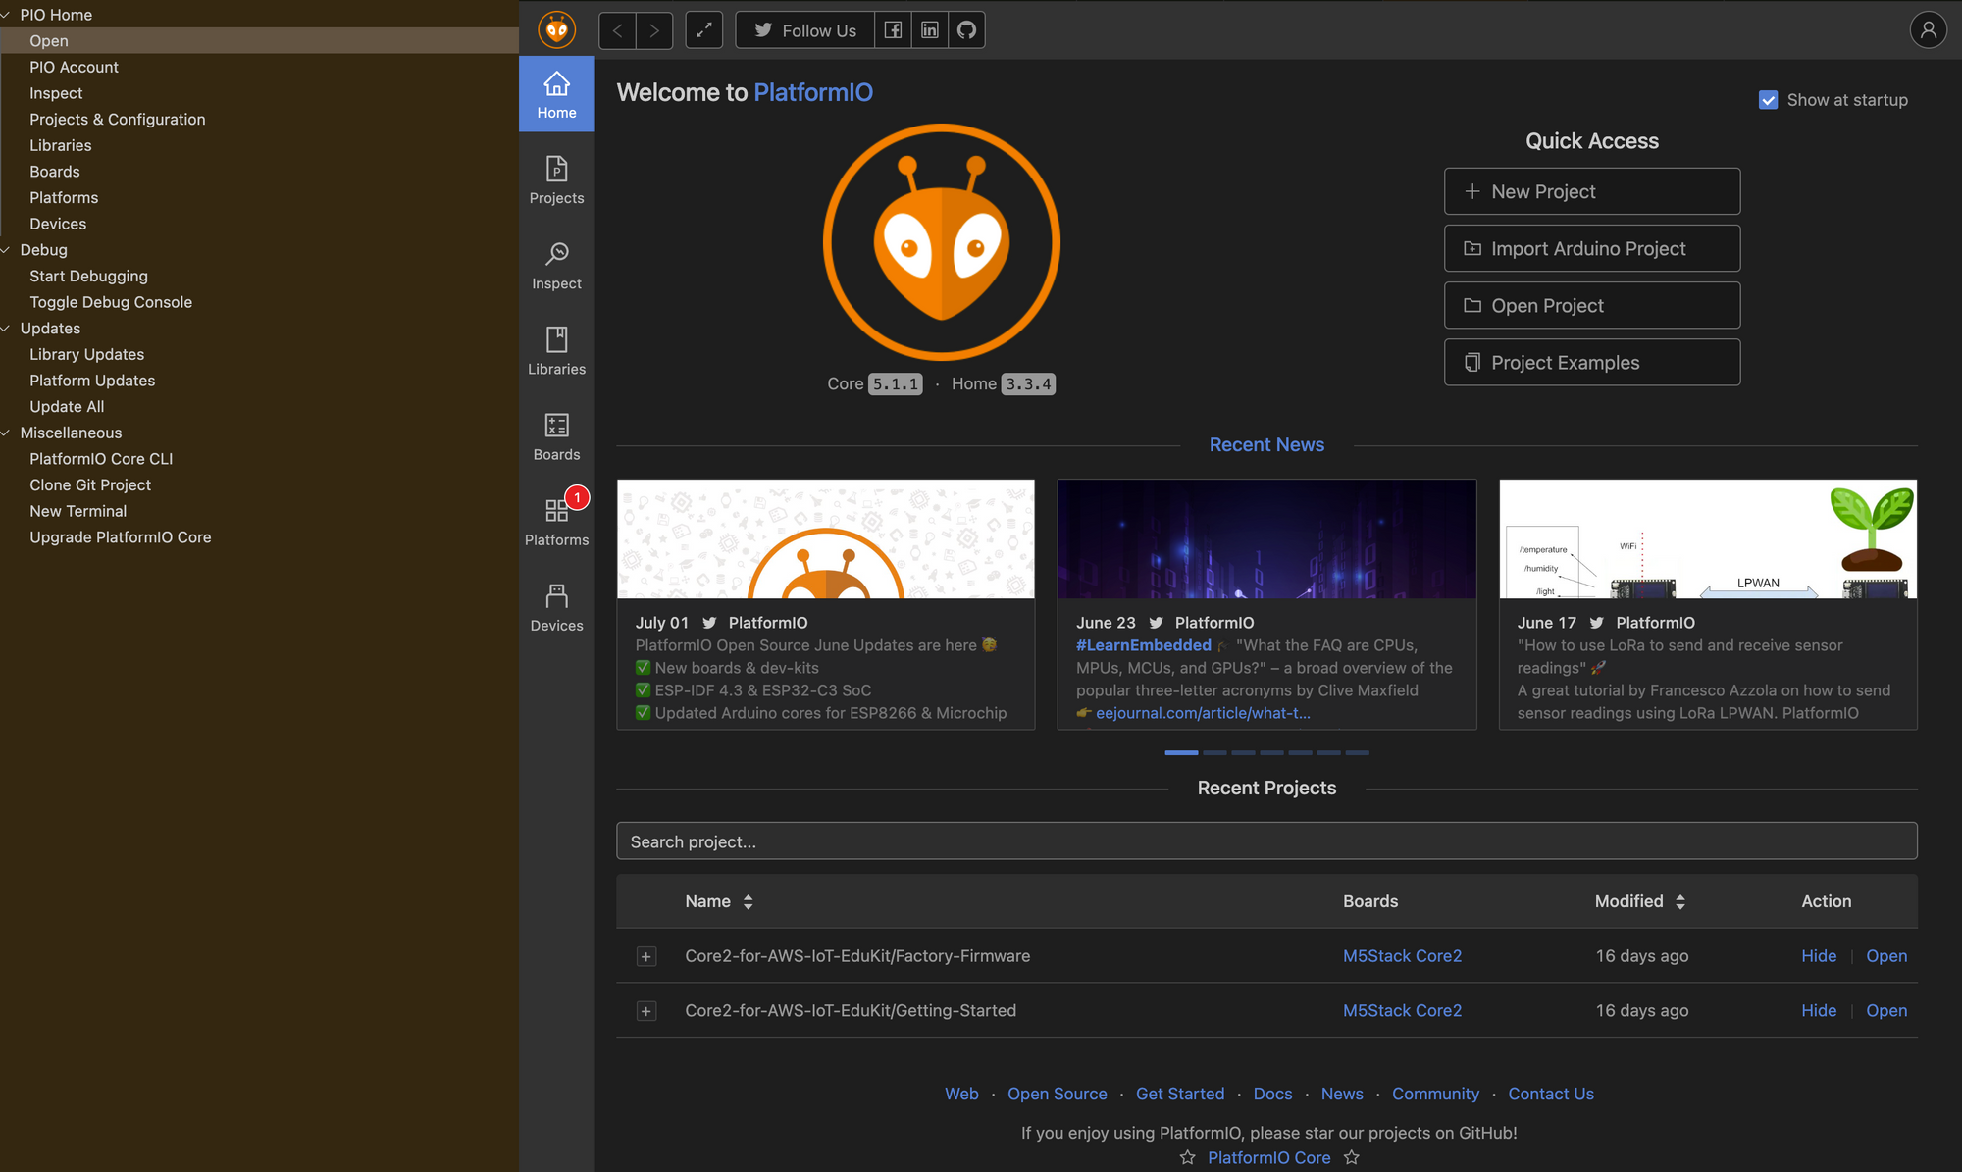Hide the Getting-Started project

pyautogui.click(x=1818, y=1011)
